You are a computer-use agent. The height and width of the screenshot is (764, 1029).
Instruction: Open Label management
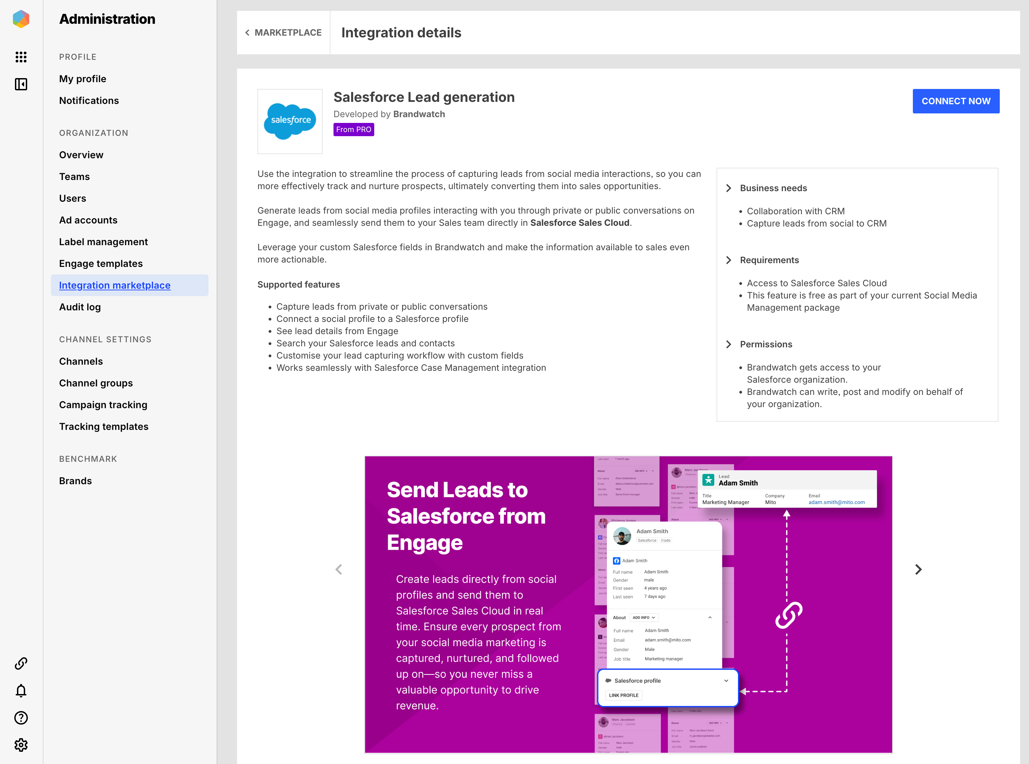(104, 242)
